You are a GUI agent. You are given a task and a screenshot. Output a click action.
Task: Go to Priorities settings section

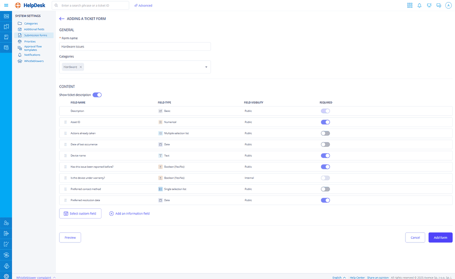point(30,41)
